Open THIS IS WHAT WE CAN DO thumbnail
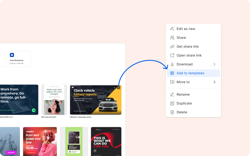 point(106,142)
